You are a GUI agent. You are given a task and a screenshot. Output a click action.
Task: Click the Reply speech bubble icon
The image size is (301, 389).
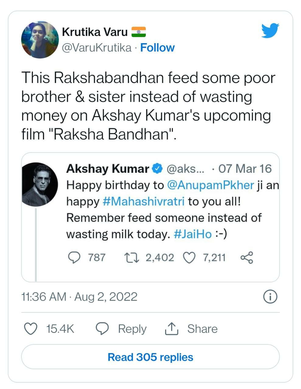(102, 329)
